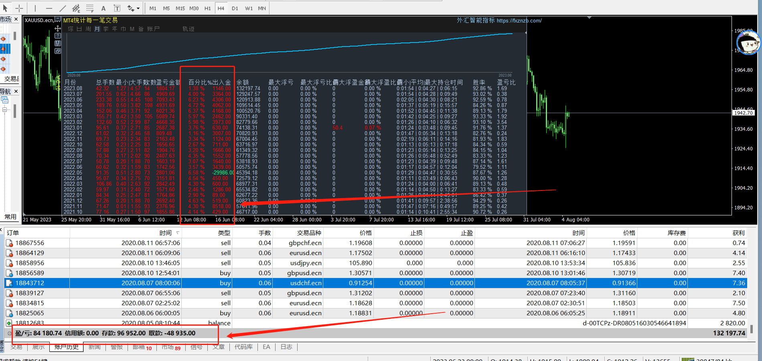The width and height of the screenshot is (762, 361).
Task: Click the balance icon for 18812683
Action: pyautogui.click(x=9, y=323)
